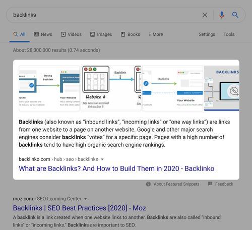Select the Books tab
252x230 pixels.
[131, 34]
